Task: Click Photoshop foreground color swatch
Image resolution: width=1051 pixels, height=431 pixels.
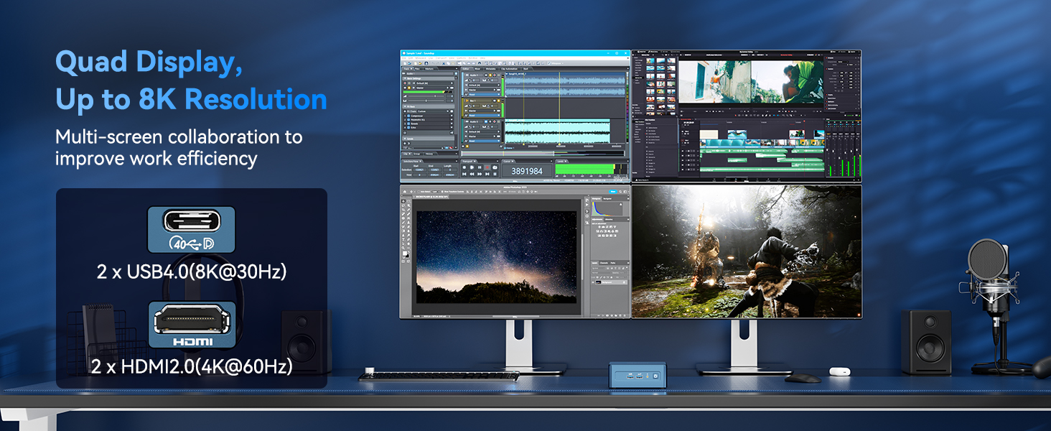Action: pos(406,254)
